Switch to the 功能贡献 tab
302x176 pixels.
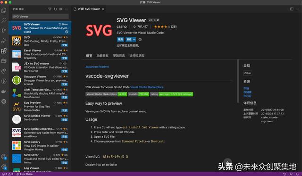pos(102,56)
